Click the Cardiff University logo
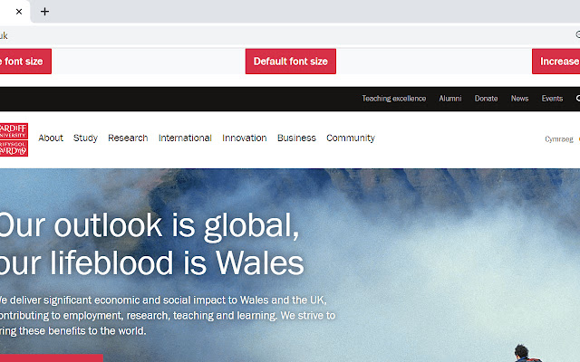580x362 pixels. click(14, 139)
